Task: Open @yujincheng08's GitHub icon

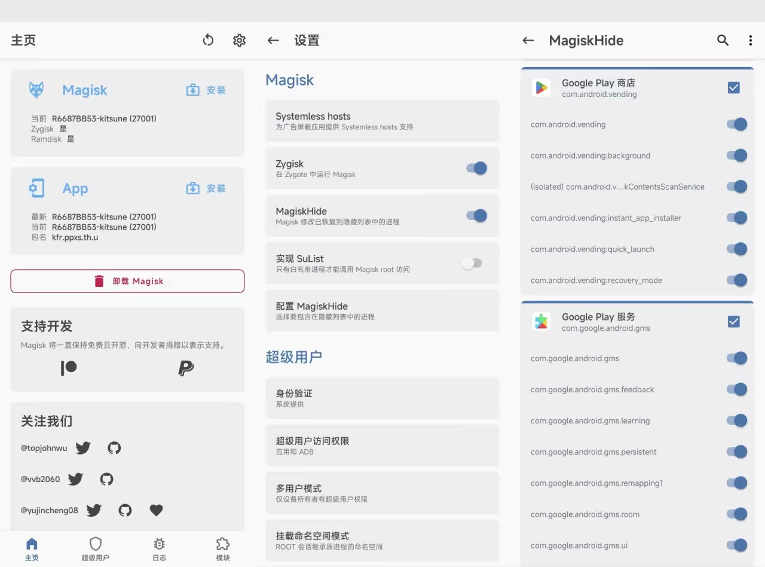Action: pos(125,510)
